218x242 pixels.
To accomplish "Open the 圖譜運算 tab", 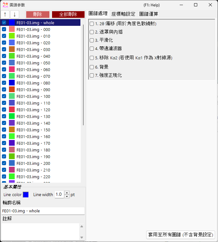I will point(149,14).
